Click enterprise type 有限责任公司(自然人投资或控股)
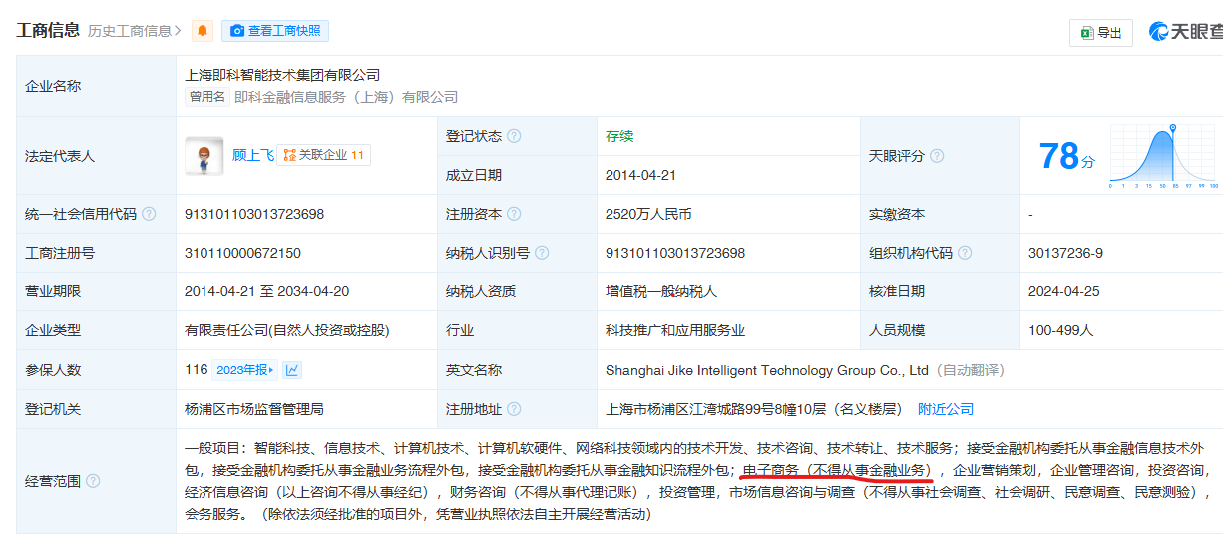Viewport: 1223px width, 547px height. 286,330
